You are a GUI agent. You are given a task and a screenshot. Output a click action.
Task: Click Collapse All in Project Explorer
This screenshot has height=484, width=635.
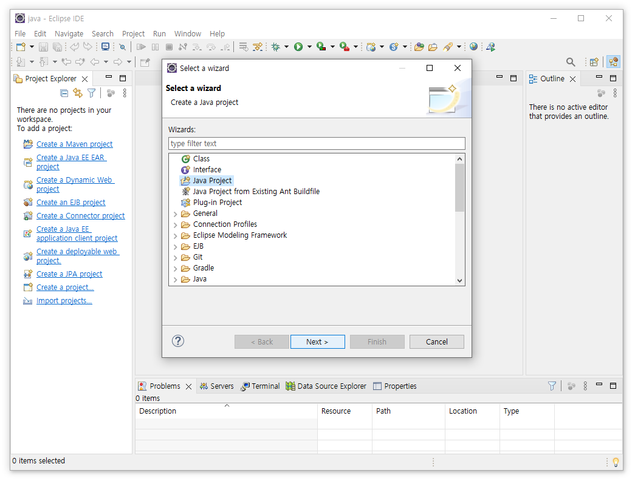click(x=64, y=93)
